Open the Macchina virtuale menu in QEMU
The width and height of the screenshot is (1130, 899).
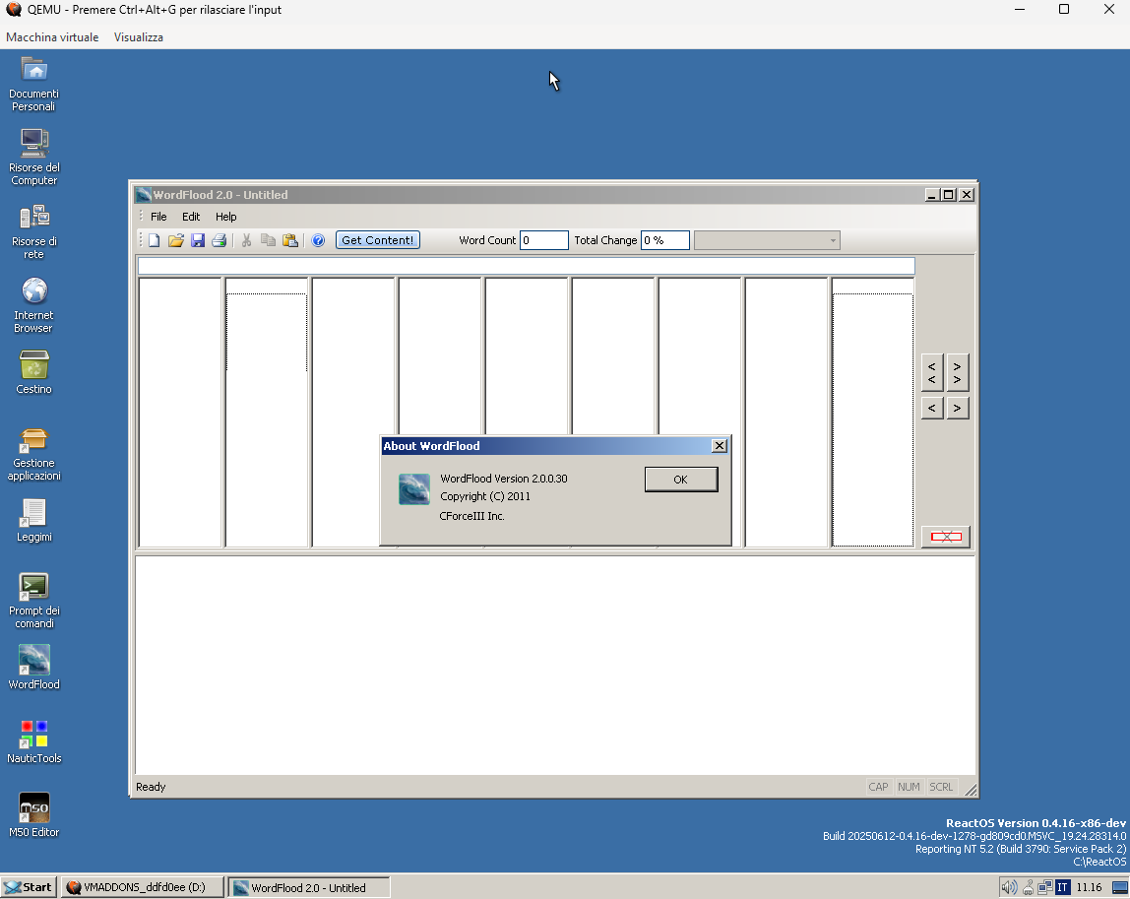pos(52,37)
